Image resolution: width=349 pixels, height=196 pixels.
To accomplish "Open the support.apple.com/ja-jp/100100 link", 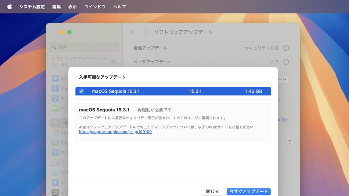I will click(x=115, y=132).
